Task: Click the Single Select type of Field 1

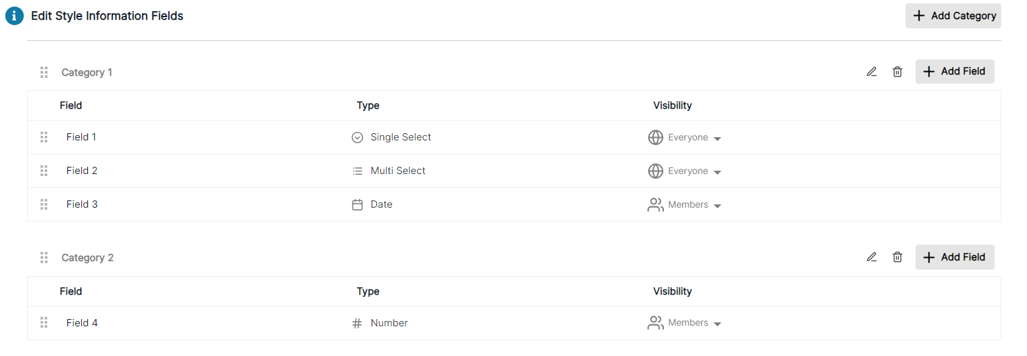Action: pyautogui.click(x=391, y=137)
